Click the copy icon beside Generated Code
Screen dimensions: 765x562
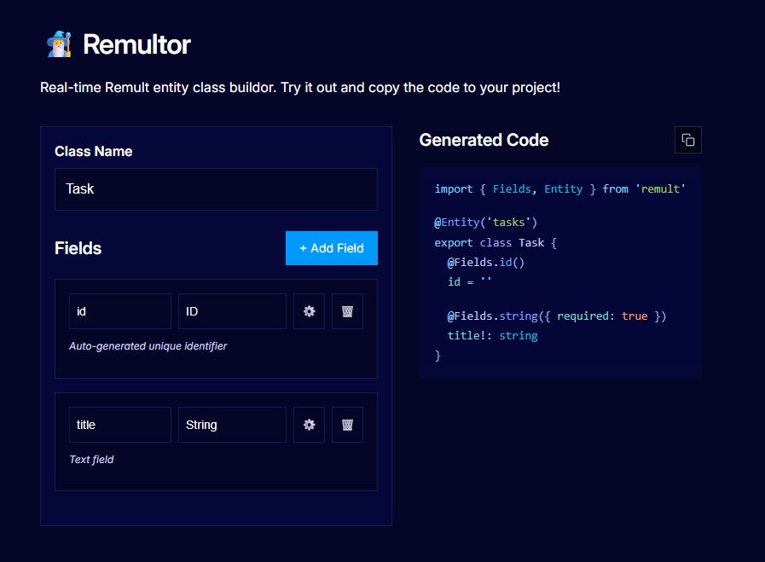(x=688, y=139)
